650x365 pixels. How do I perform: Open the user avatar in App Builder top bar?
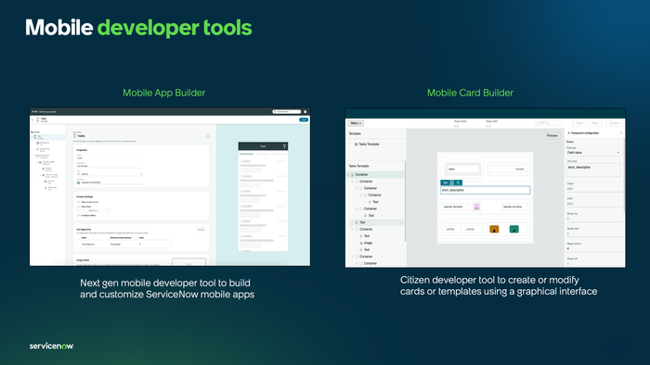click(x=305, y=111)
